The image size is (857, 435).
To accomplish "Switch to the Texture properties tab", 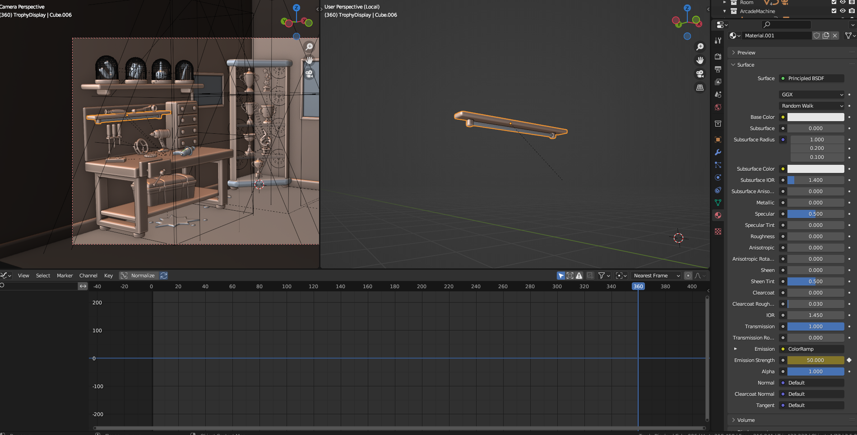I will pos(718,231).
